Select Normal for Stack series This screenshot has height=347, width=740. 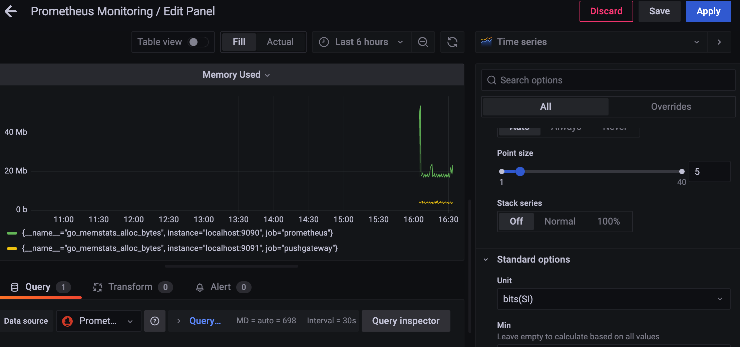pos(560,221)
